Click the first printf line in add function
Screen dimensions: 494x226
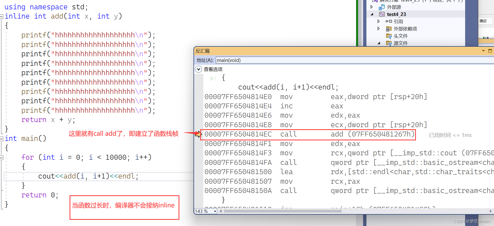pos(88,35)
